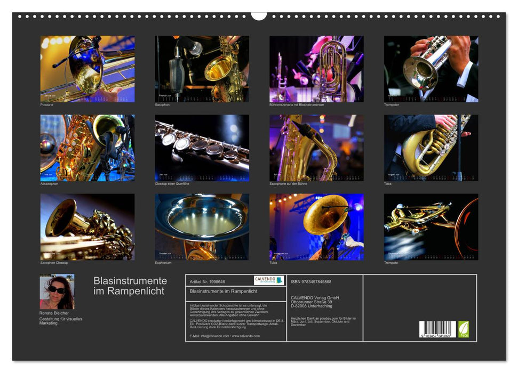518x373 pixels.
Task: Click the www.calvendo.com website link
Action: click(245, 336)
